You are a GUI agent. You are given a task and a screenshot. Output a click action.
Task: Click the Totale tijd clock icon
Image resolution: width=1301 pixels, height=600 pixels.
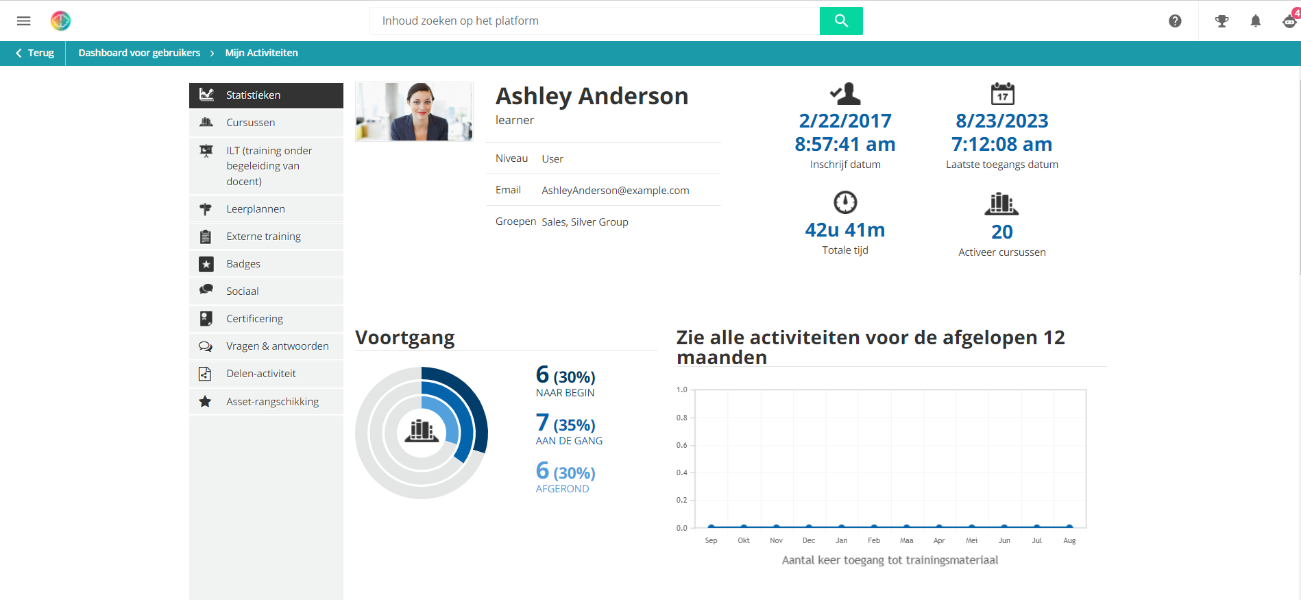point(845,202)
